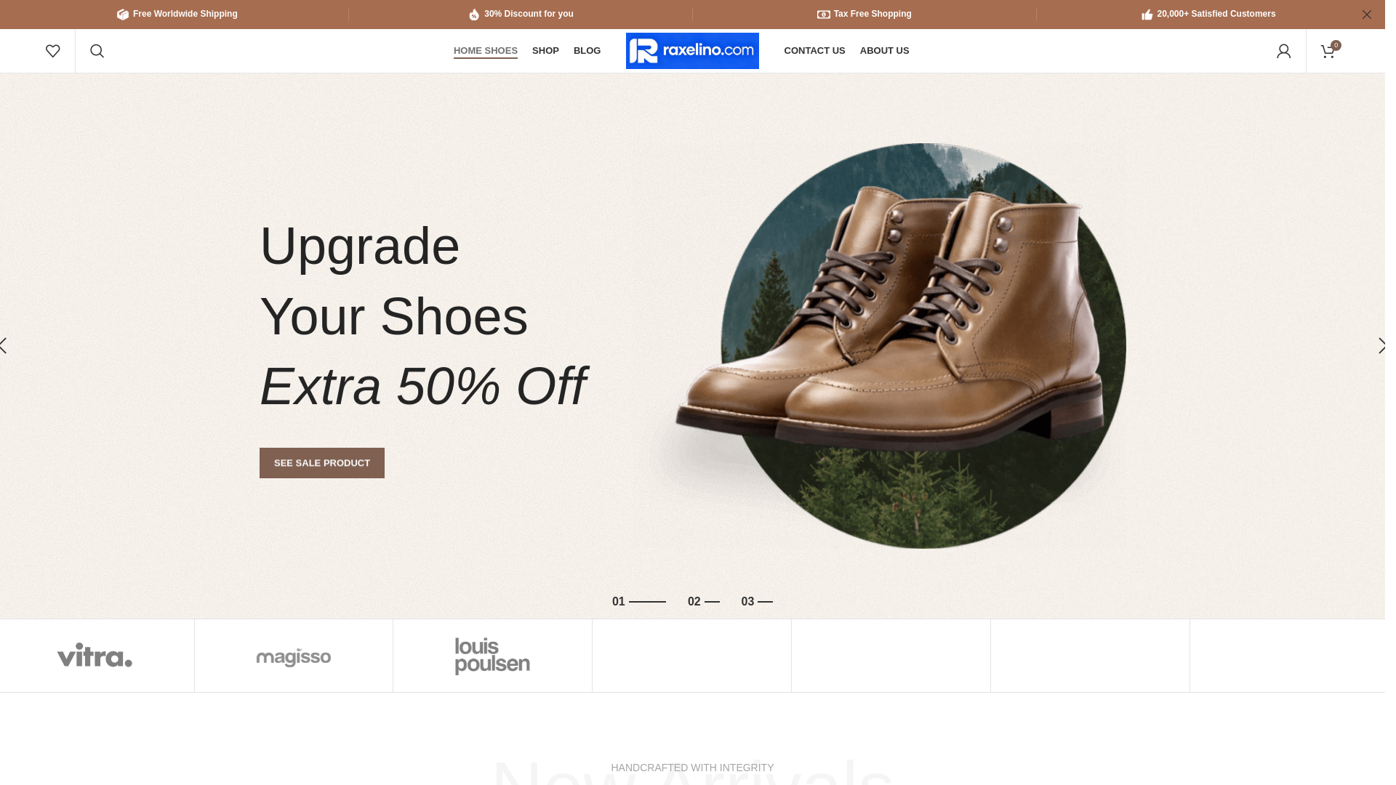
Task: Click the Free Worldwide Shipping text
Action: 185,15
